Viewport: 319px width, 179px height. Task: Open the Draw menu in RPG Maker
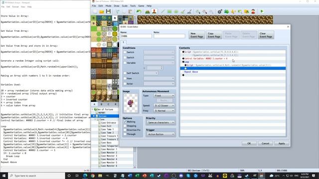tap(117, 6)
